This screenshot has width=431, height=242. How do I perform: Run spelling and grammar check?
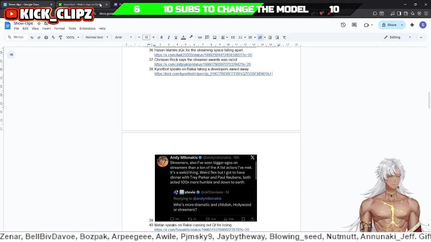pos(53,37)
